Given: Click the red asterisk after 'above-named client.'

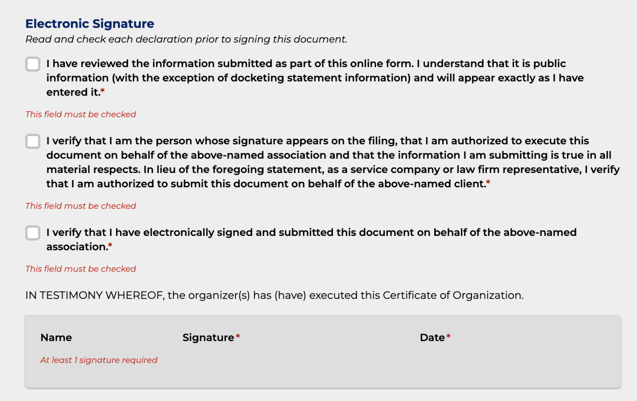Looking at the screenshot, I should click(x=488, y=182).
